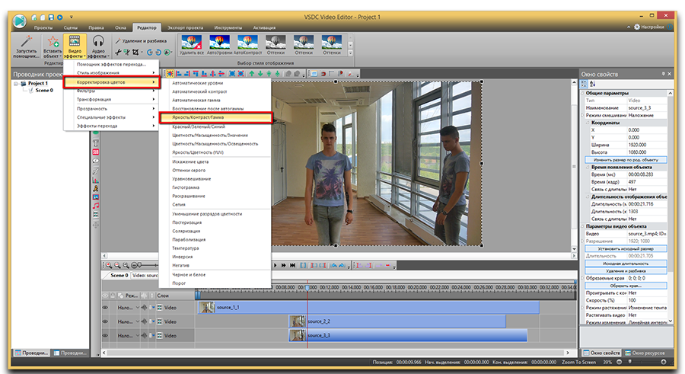This screenshot has height=374, width=685.
Task: Mute audio on the source_1_1 layer
Action: tap(144, 308)
